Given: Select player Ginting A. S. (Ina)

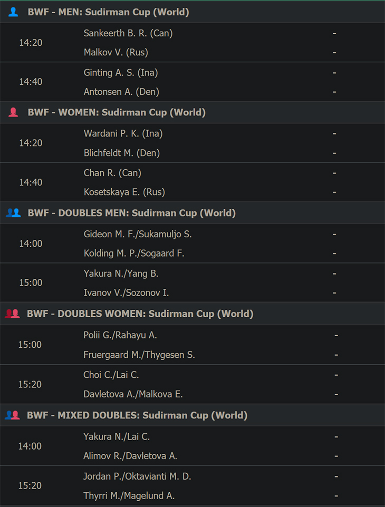Looking at the screenshot, I should click(121, 73).
